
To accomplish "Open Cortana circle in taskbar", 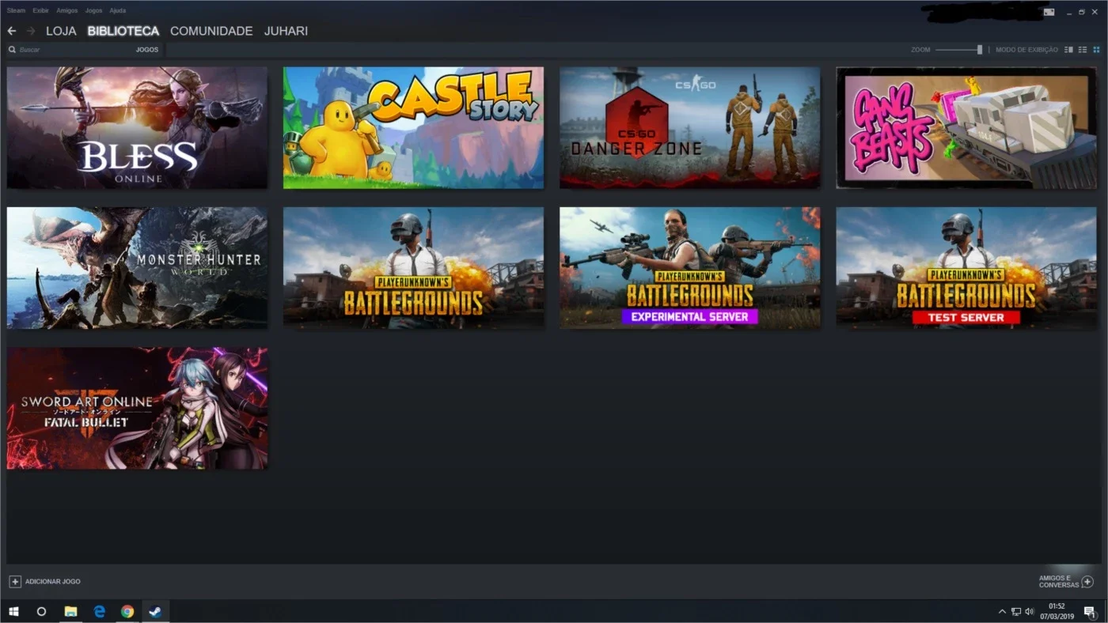I will click(42, 611).
